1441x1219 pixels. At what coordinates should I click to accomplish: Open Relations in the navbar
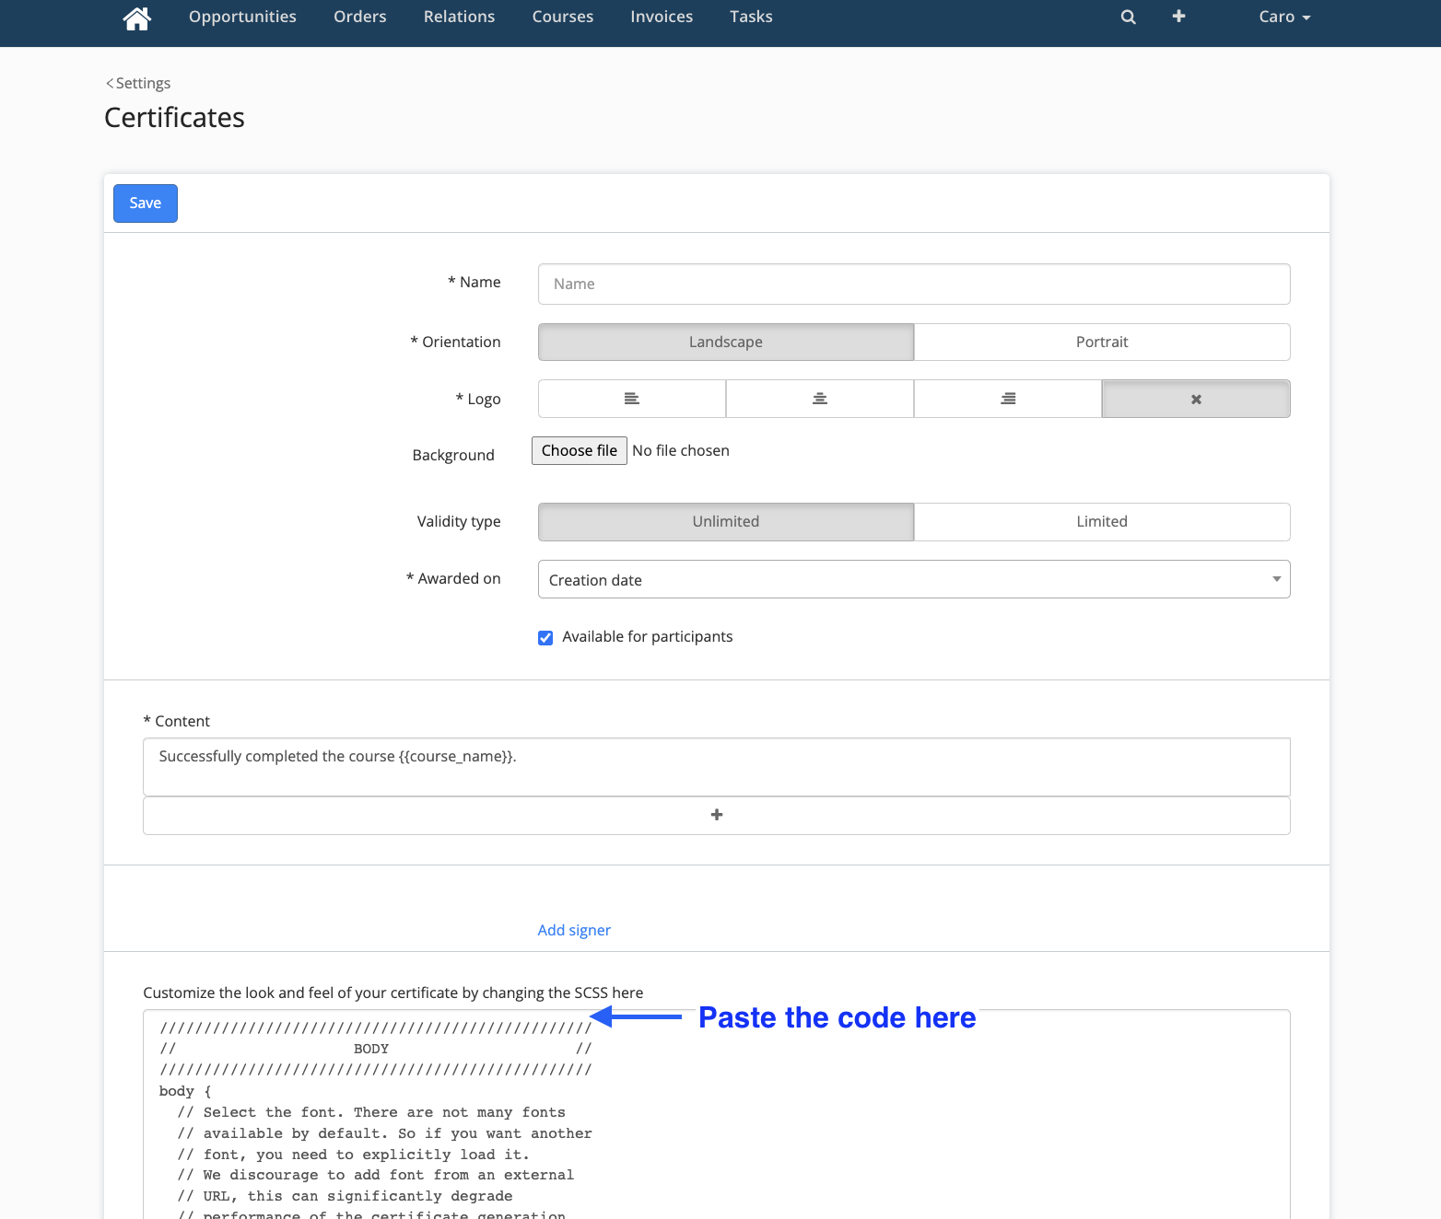459,17
